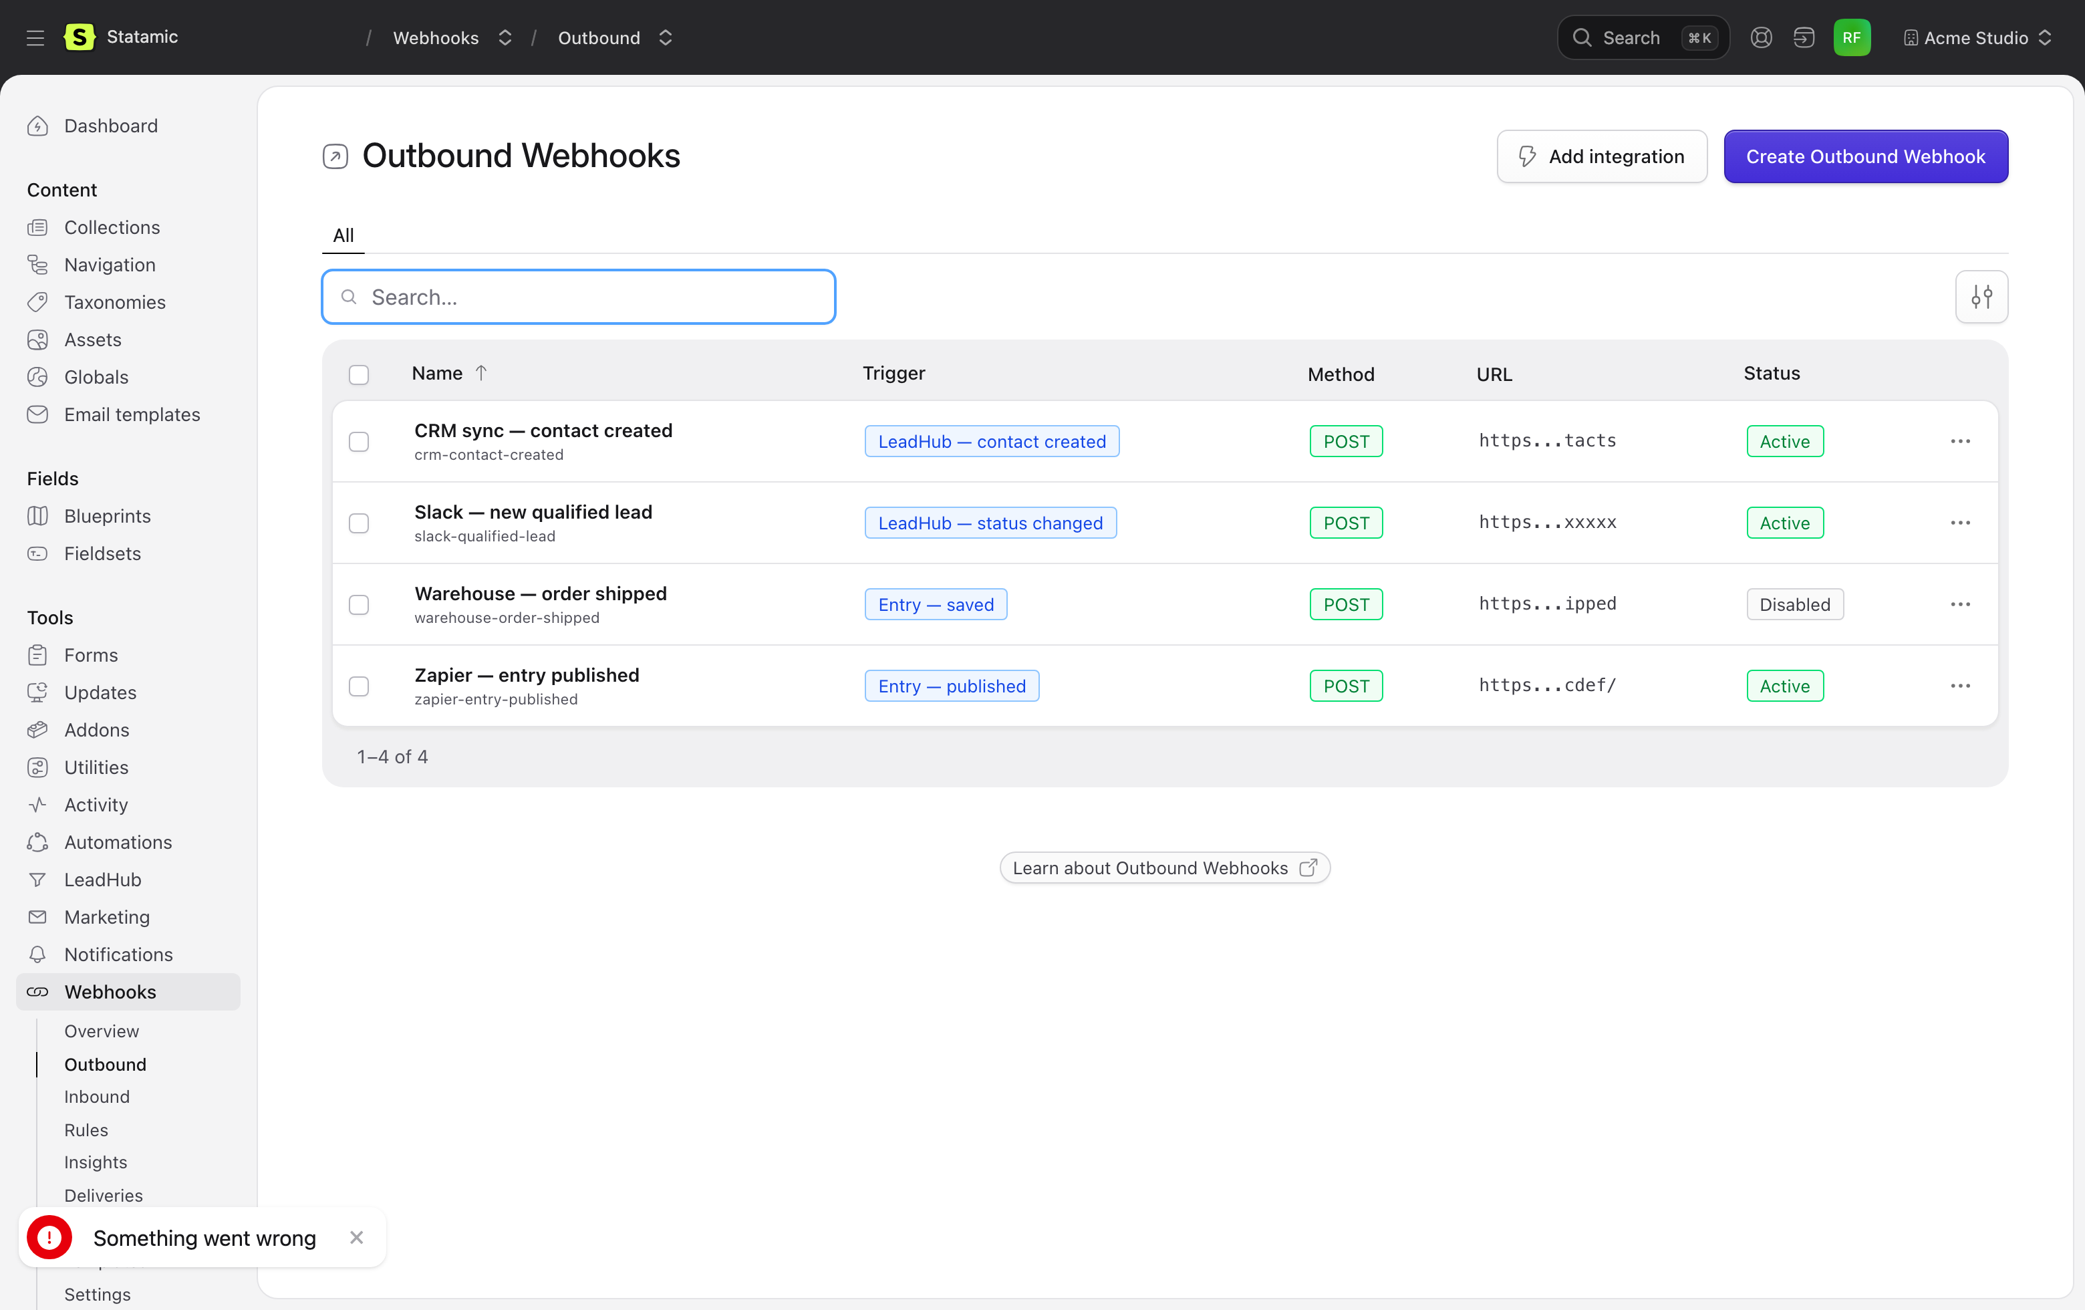Expand the Webhooks breadcrumb switcher
This screenshot has width=2085, height=1310.
[x=505, y=37]
